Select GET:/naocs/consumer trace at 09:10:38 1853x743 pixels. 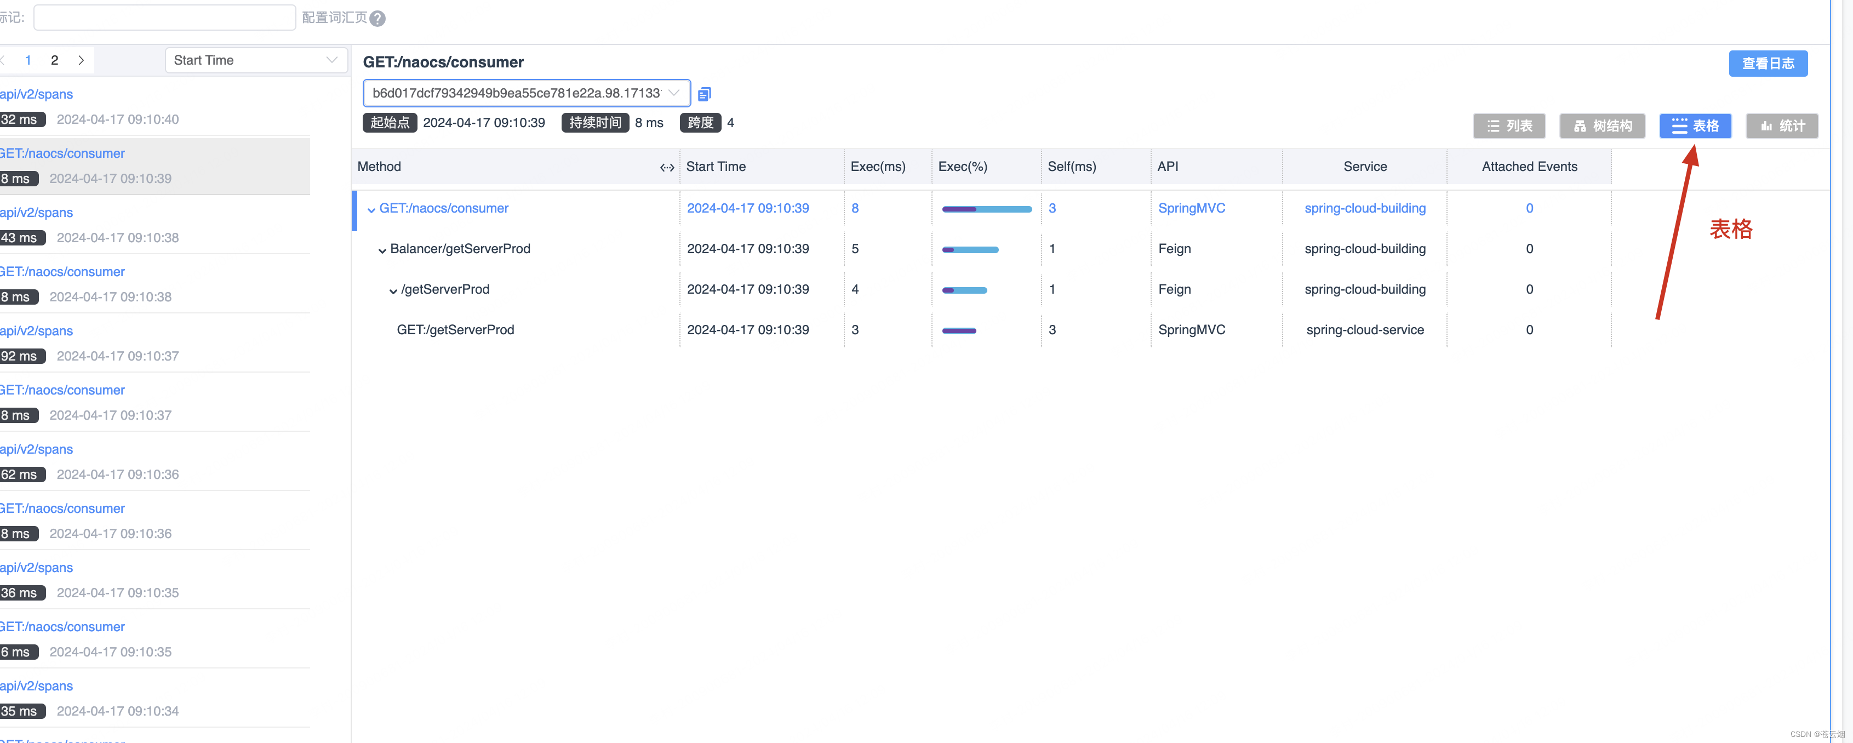[x=64, y=272]
